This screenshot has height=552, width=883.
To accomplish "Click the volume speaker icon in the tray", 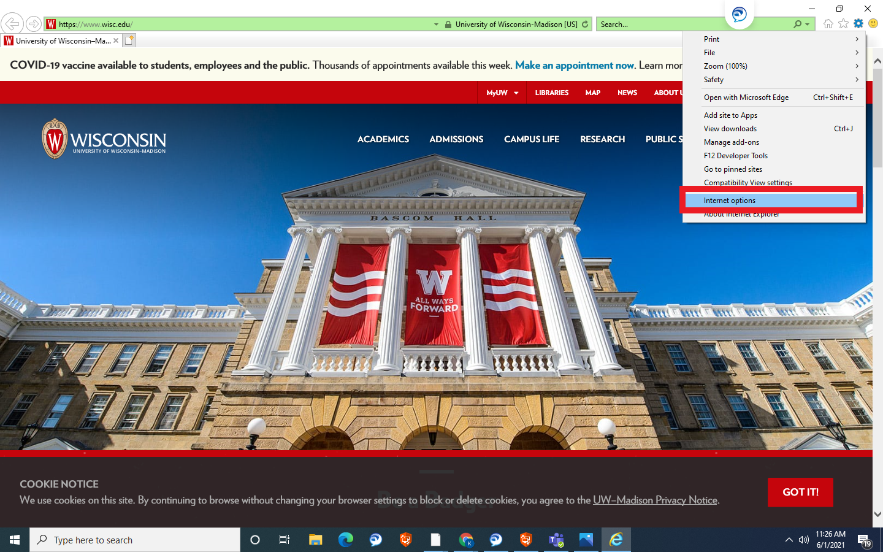I will (804, 540).
